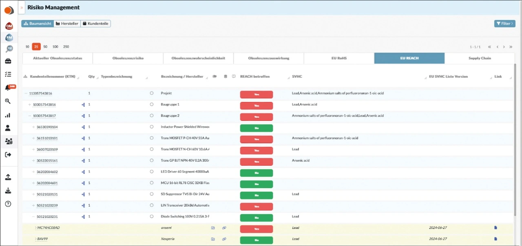The width and height of the screenshot is (522, 246).
Task: Set page size to 50
Action: [x=45, y=47]
